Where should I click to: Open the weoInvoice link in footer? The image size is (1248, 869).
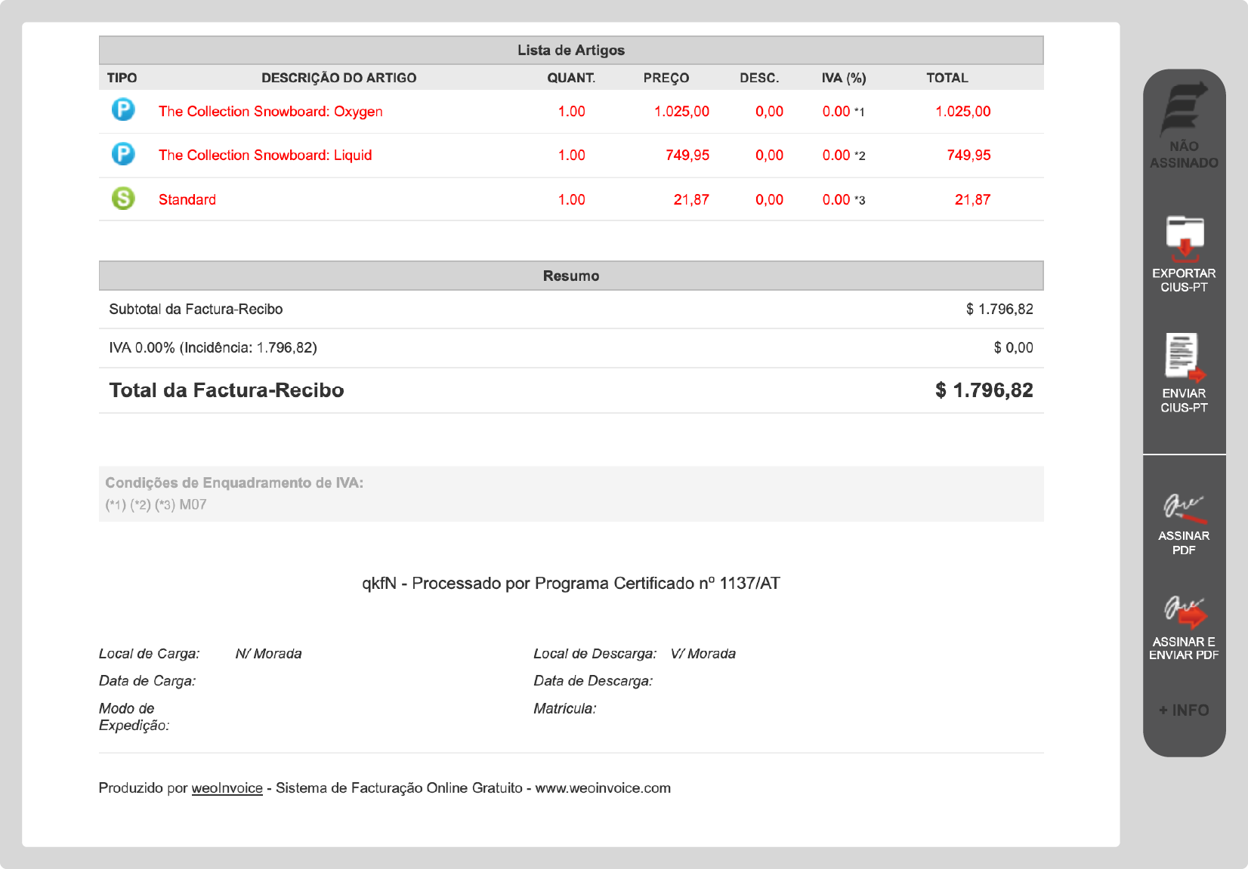(x=227, y=788)
